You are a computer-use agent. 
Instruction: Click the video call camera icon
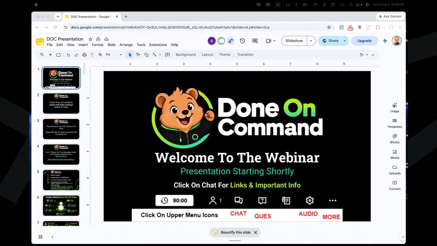(268, 41)
